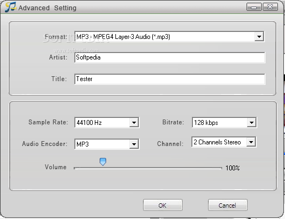Close the Advanced Setting window
The width and height of the screenshot is (285, 219).
coord(270,7)
